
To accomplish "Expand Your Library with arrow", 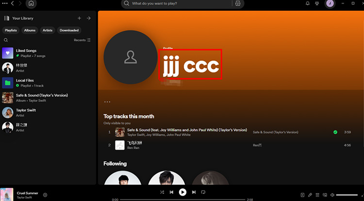I will tap(89, 18).
